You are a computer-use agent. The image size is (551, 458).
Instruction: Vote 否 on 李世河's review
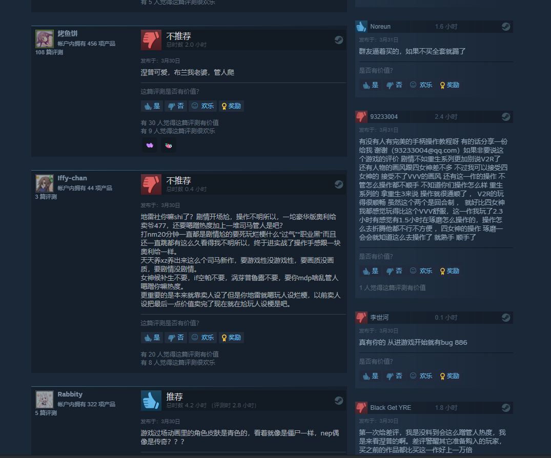(394, 376)
